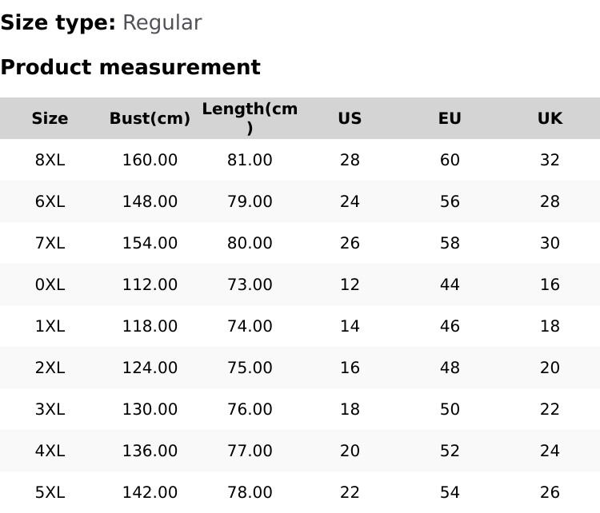Click the Bust(cm) column header

[150, 118]
